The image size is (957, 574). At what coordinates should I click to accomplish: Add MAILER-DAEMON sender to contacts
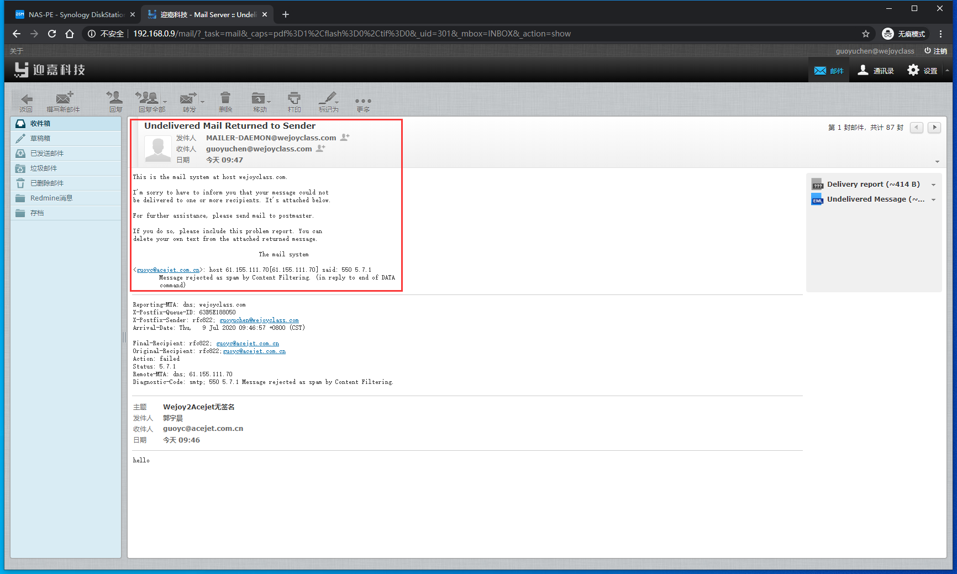(345, 138)
